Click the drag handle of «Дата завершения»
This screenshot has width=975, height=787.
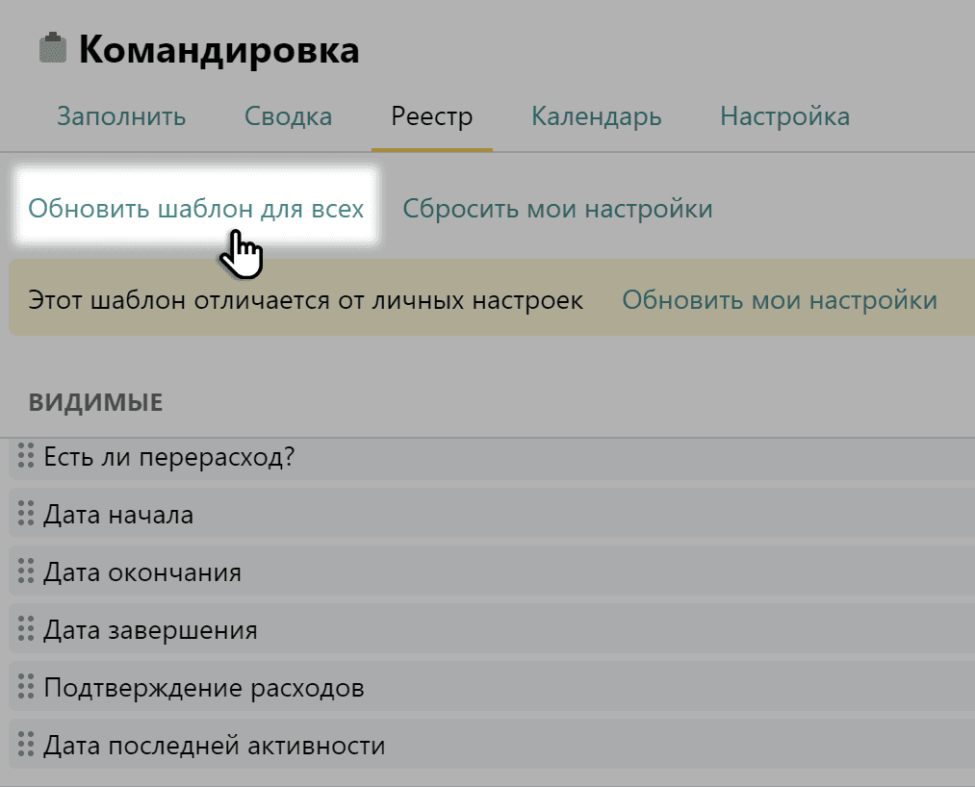click(24, 629)
